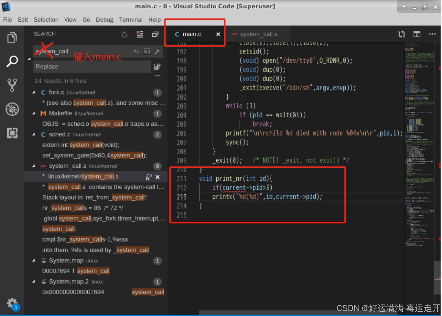Viewport: 442px width, 316px height.
Task: Clear the search results
Action: point(140,34)
